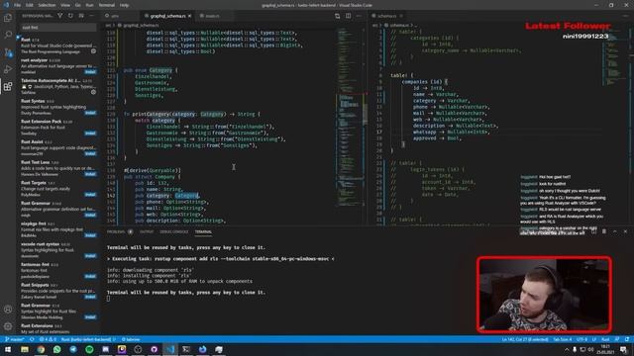Open the Explorer view in activity bar

pyautogui.click(x=8, y=18)
